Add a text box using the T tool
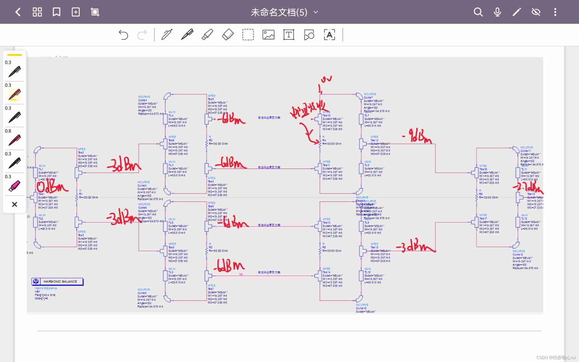 point(289,35)
